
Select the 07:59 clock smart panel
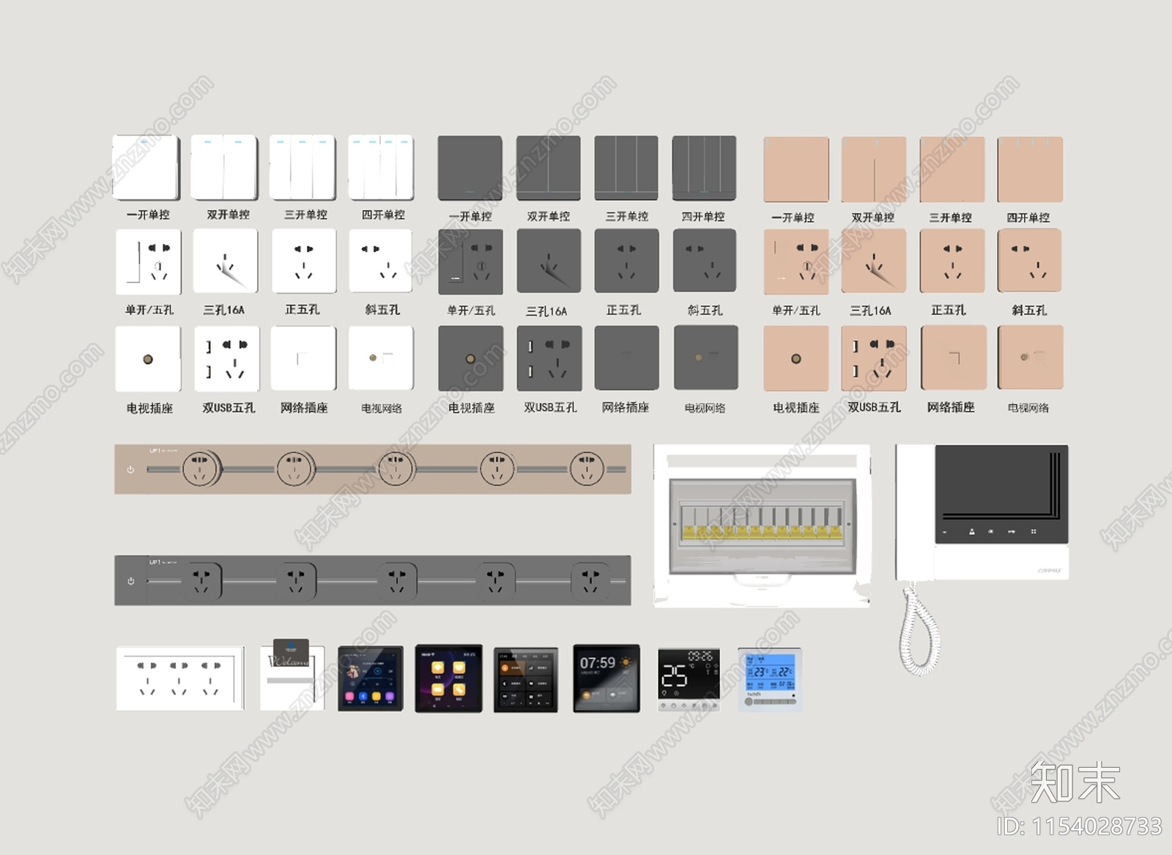(607, 678)
